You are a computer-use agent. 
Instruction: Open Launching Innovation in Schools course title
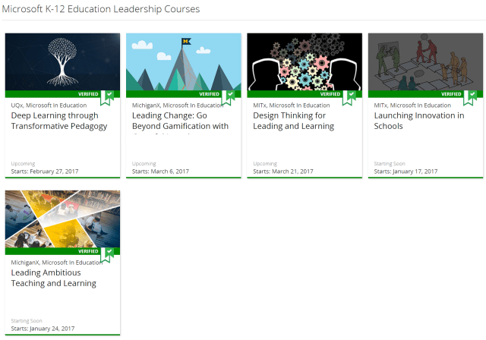[x=419, y=121]
